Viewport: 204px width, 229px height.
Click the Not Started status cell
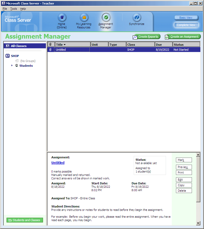181,50
